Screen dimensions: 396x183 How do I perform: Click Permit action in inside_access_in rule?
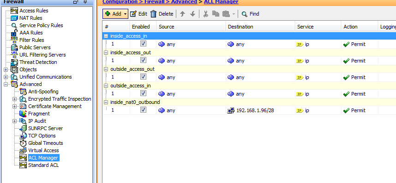(354, 44)
